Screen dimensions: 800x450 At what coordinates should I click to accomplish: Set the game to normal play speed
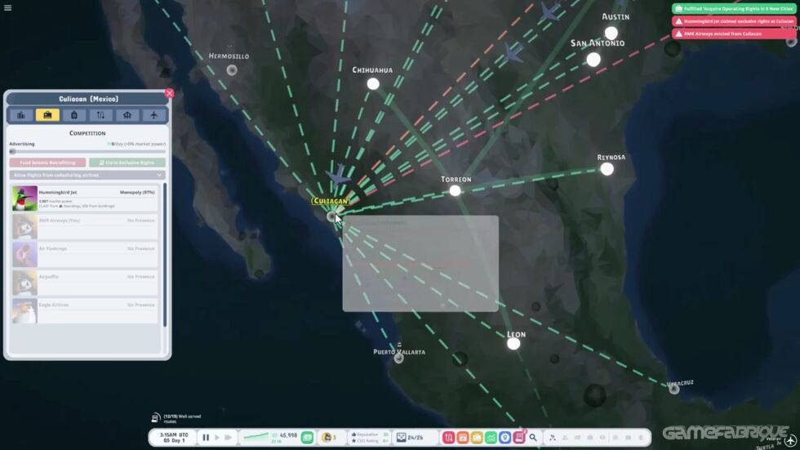click(217, 437)
